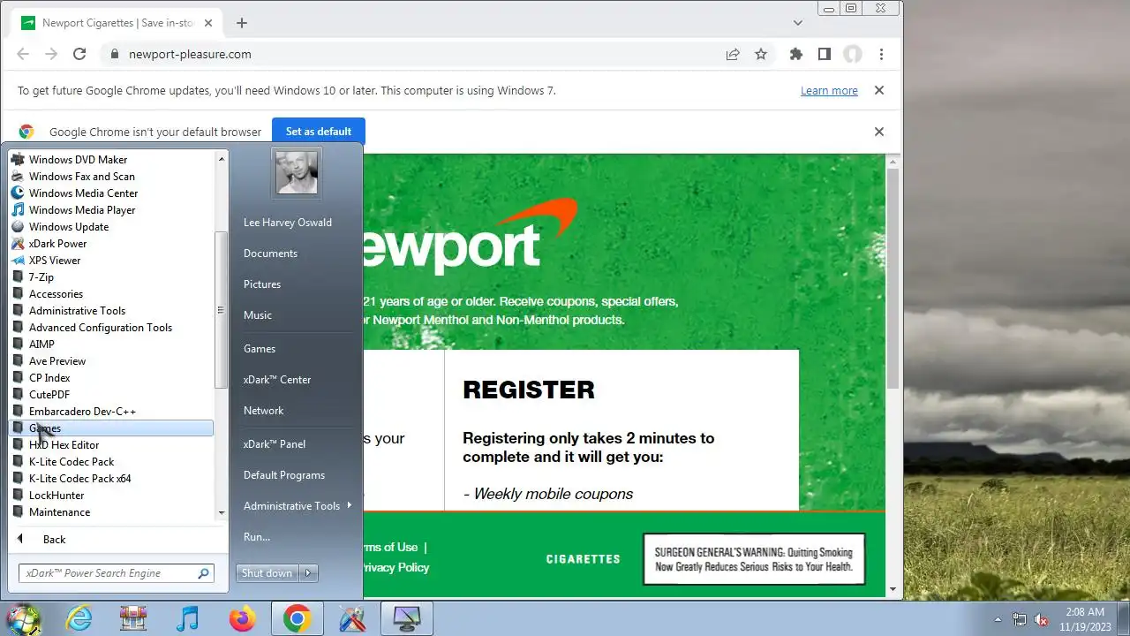
Task: Open xDark Power program
Action: tap(111, 244)
